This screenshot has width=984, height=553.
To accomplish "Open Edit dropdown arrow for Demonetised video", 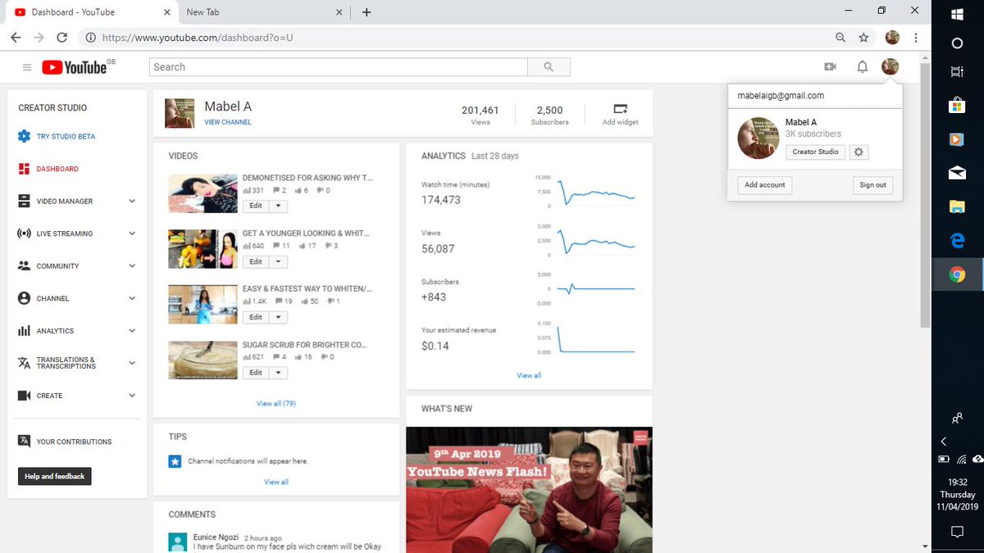I will click(278, 206).
